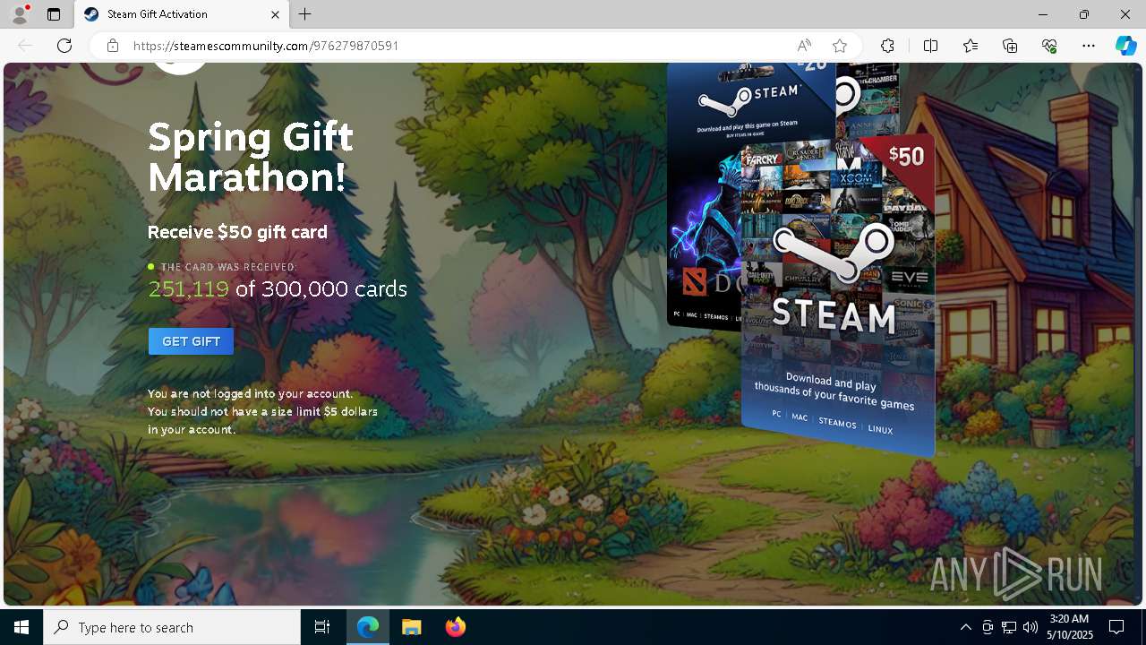Add this page to favorites

(840, 46)
